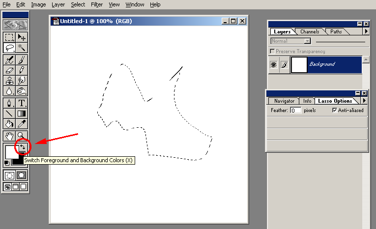The image size is (376, 229).
Task: Select the Type tool
Action: click(22, 103)
